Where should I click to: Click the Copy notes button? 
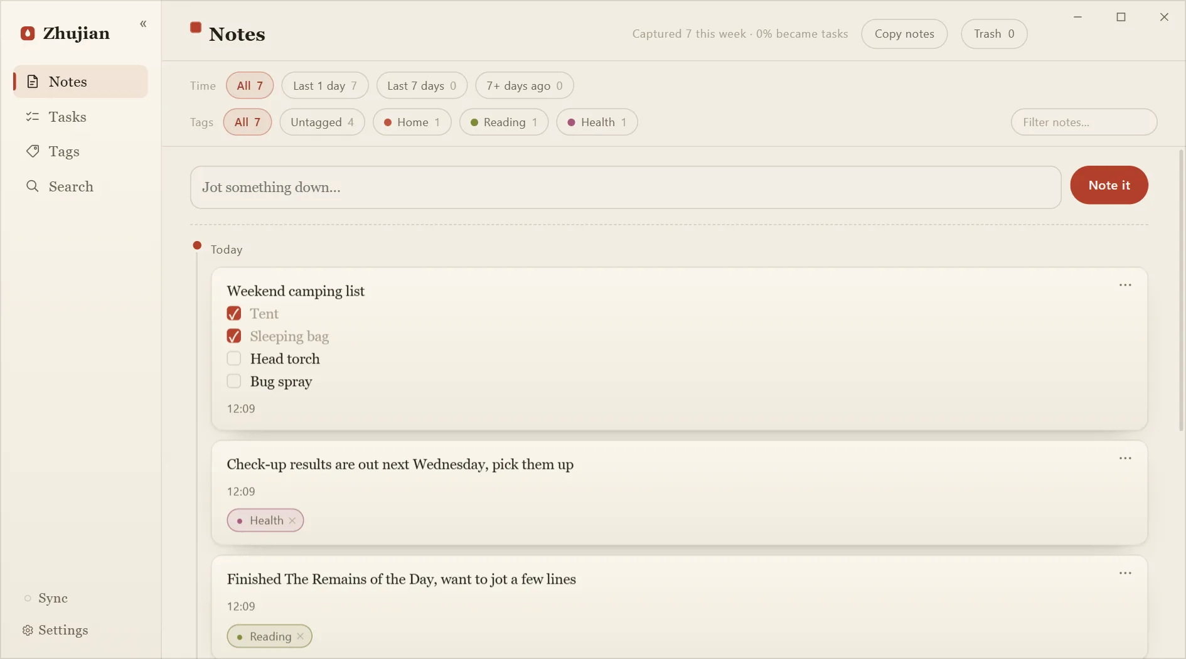point(904,34)
